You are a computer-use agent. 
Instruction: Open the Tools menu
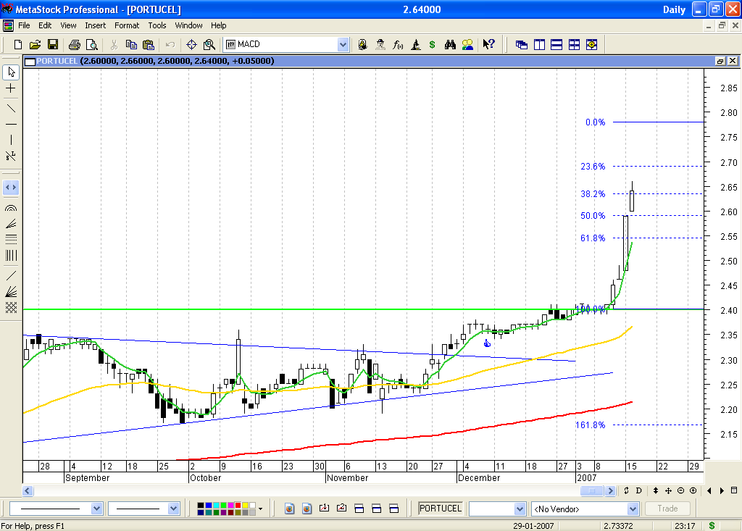pos(157,25)
